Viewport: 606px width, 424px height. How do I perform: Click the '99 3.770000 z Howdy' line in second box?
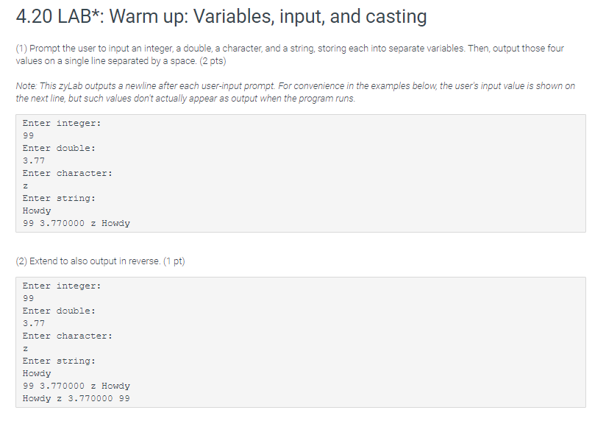[x=76, y=386]
